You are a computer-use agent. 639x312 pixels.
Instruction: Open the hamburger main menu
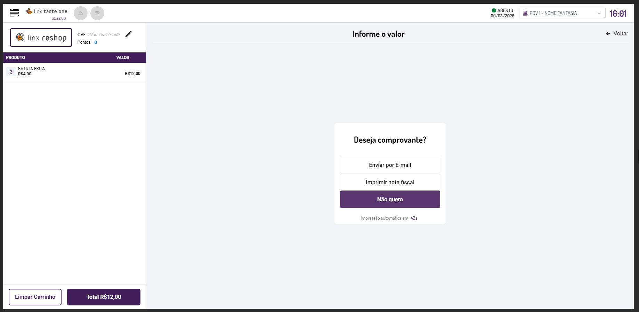click(14, 13)
